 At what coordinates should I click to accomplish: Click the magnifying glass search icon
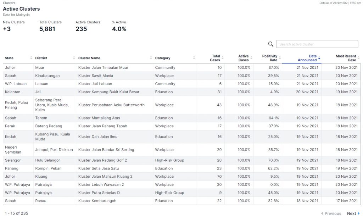coord(271,44)
